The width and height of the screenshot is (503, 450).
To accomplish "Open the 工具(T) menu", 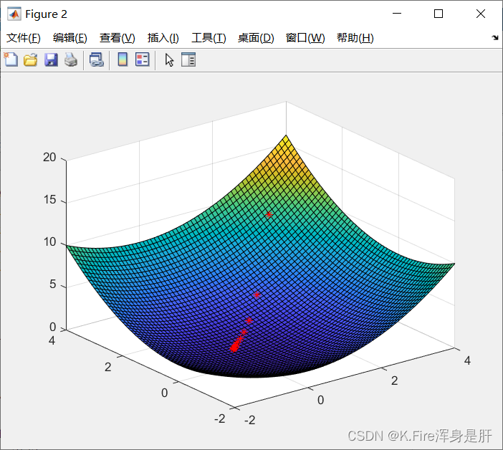I will coord(209,38).
